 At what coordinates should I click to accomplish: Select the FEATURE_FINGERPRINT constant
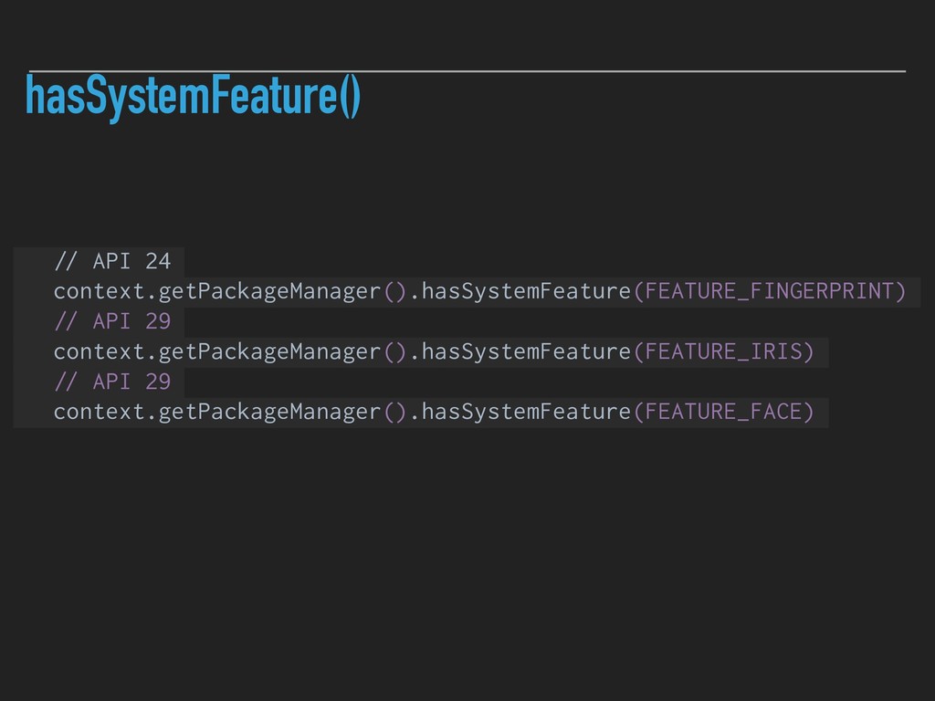click(x=770, y=292)
